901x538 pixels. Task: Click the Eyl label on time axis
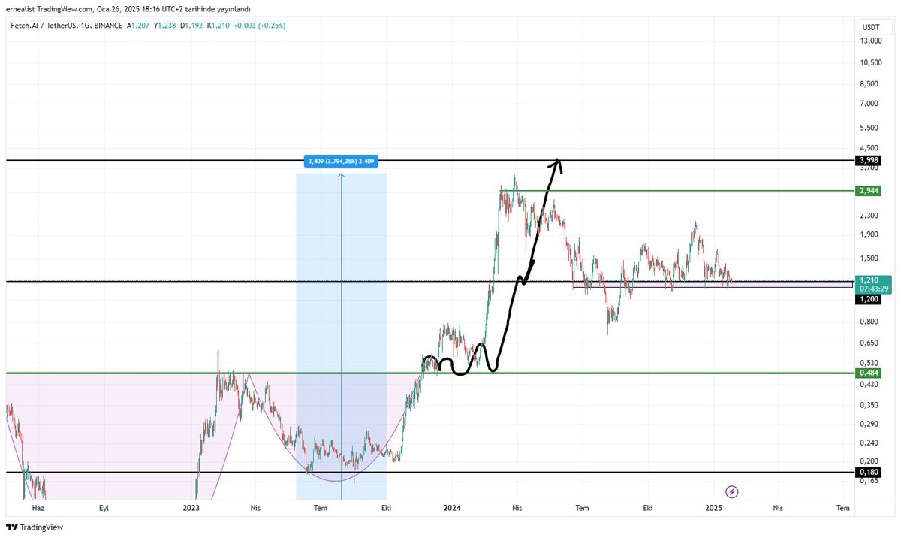104,509
